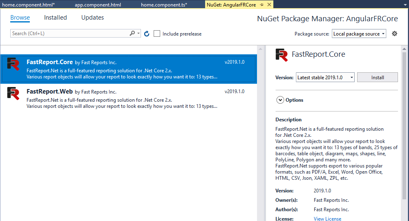Click the FastReport.Web package icon
The width and height of the screenshot is (409, 221).
click(13, 94)
